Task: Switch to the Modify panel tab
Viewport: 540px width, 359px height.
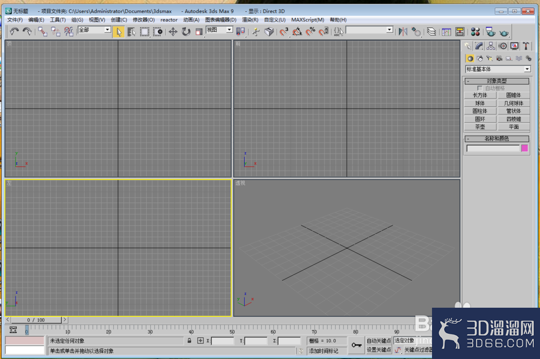Action: click(x=479, y=46)
